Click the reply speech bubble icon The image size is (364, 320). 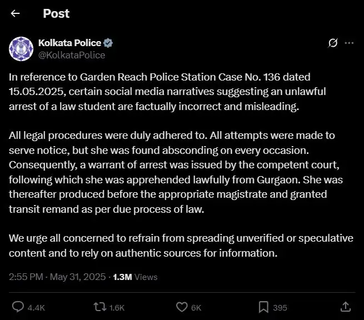coord(18,307)
